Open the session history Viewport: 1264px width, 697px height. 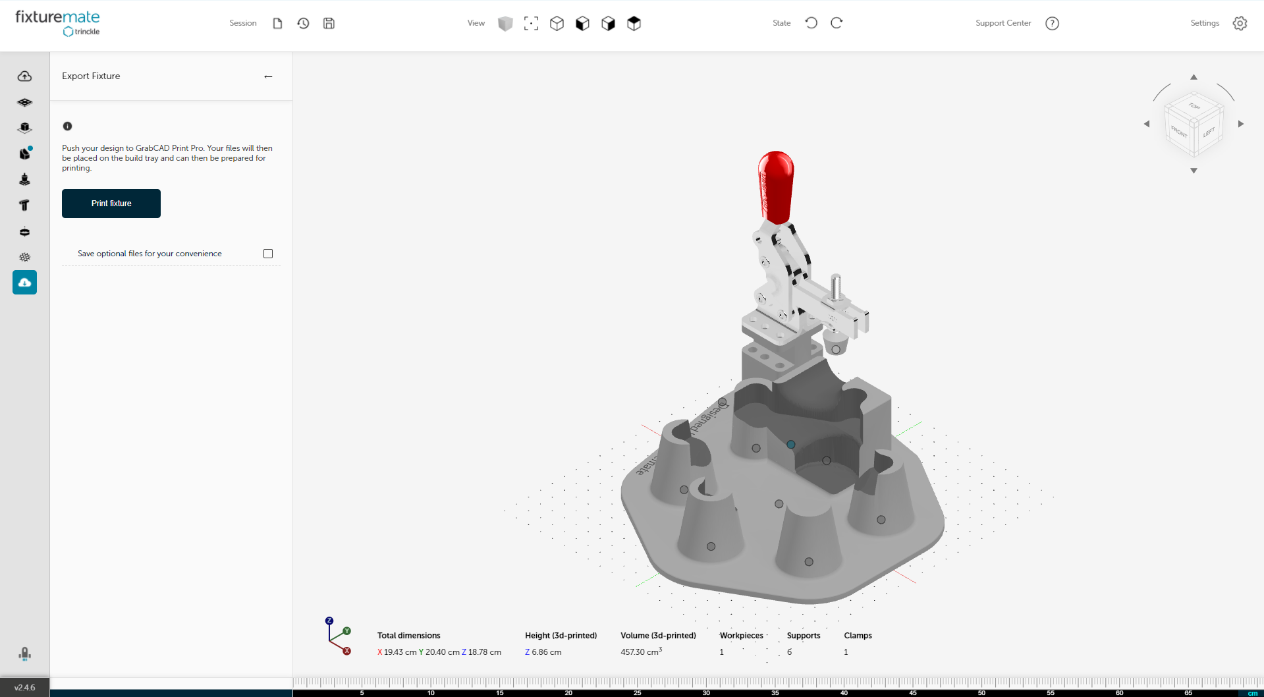point(303,23)
